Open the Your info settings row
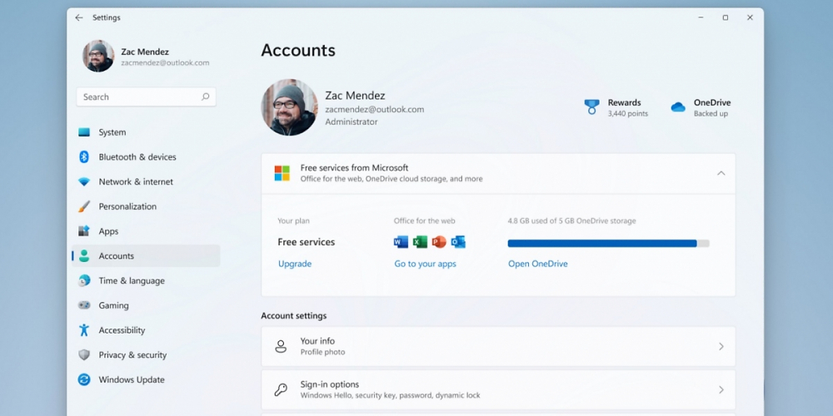 tap(498, 346)
